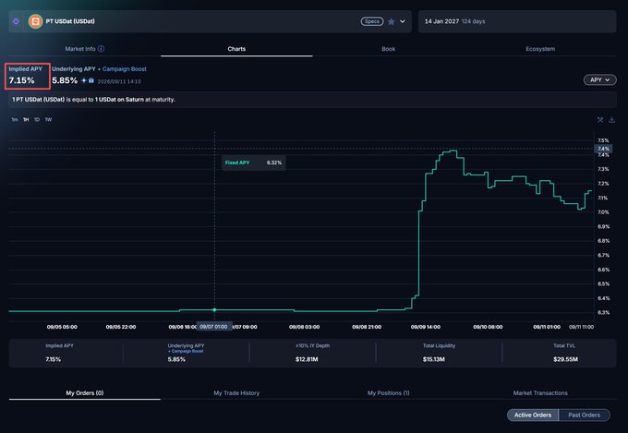Click the orange USDat token logo

click(x=35, y=21)
